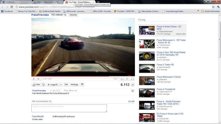Screen dimensions: 221x124
Task: Mute the video player volume
Action: pyautogui.click(x=38, y=79)
